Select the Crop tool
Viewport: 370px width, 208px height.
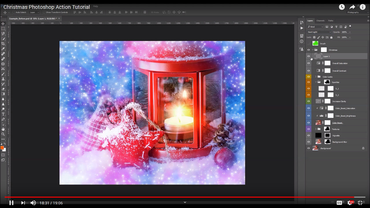3,44
